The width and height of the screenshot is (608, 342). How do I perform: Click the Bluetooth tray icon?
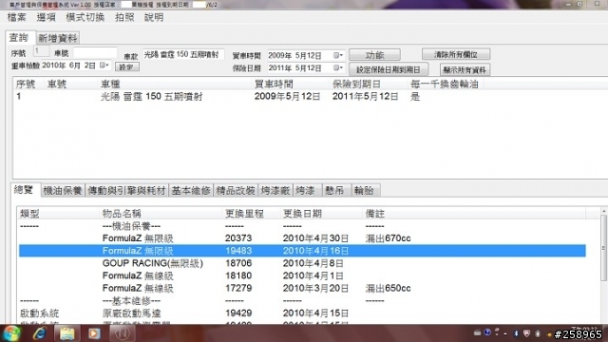coord(516,333)
